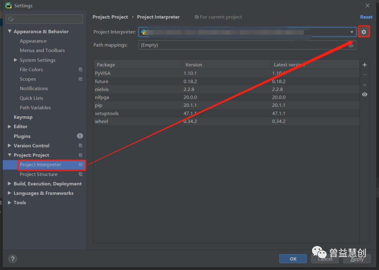Click the Project: Project breadcrumb

click(110, 17)
